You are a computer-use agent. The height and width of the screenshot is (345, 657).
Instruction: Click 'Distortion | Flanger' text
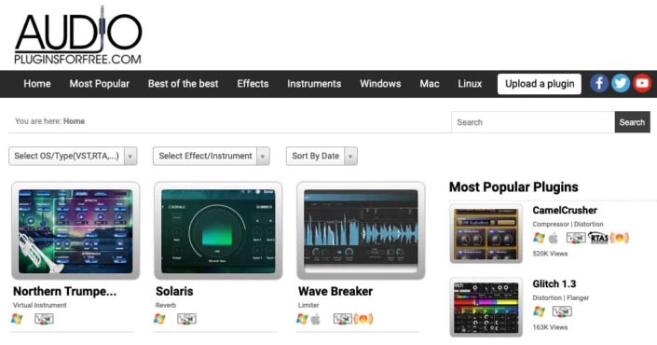click(561, 298)
